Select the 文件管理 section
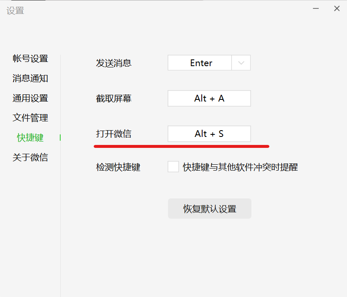 tap(30, 118)
